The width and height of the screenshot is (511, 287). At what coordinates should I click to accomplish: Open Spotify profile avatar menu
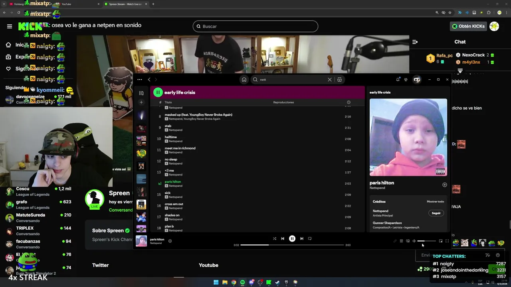click(417, 79)
